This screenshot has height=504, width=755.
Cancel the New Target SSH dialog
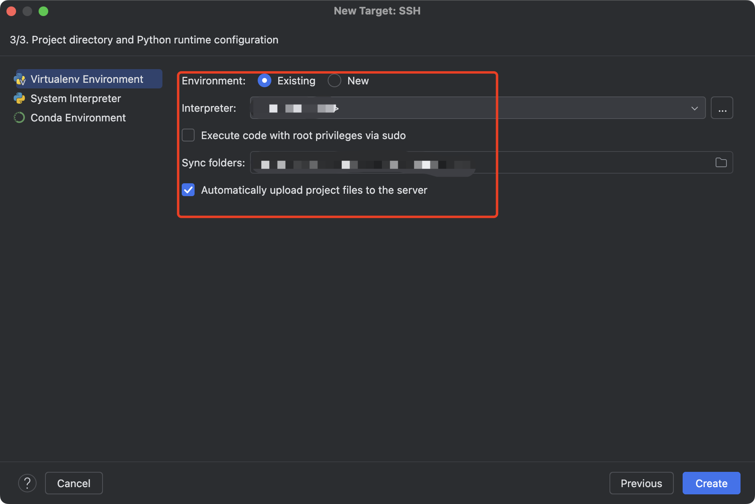tap(74, 483)
